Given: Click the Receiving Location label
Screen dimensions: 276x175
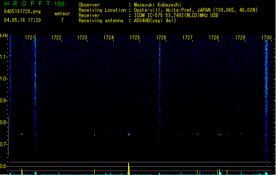Looking at the screenshot, I should point(102,10).
